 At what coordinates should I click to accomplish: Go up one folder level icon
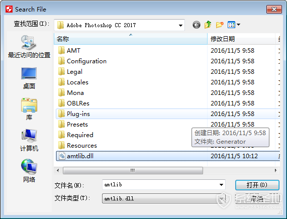[208, 25]
